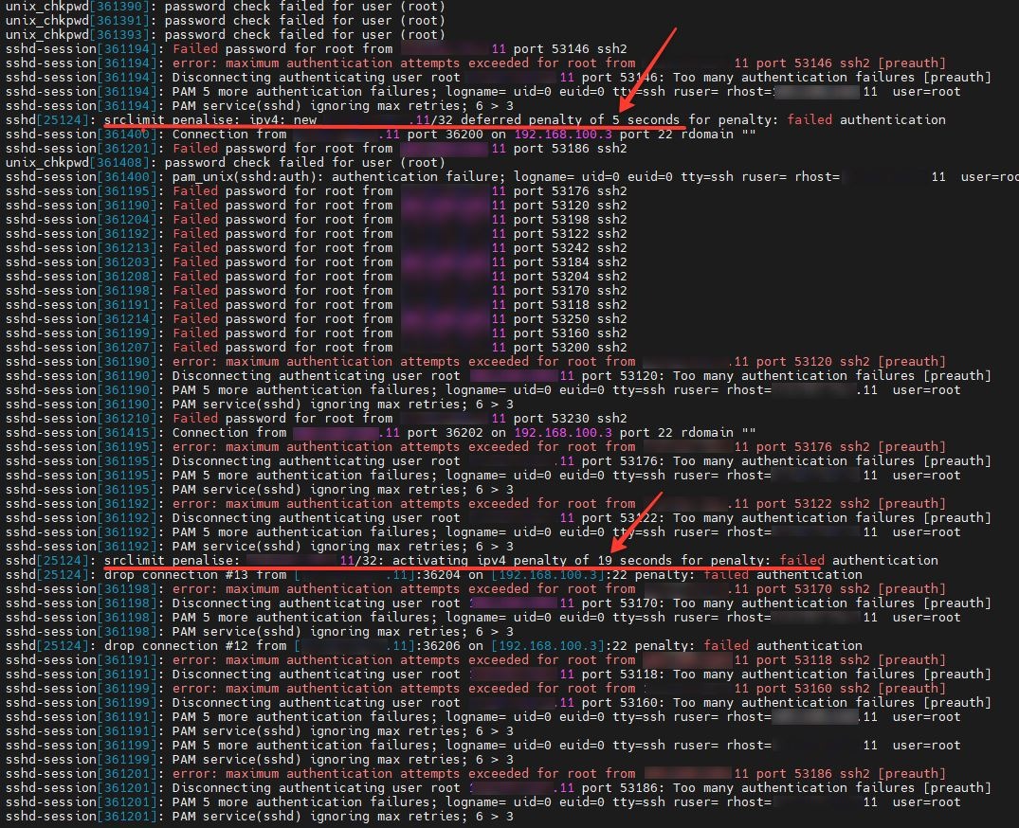Click 192.168.100.3 in the port 36202 line
This screenshot has height=828, width=1019.
click(563, 433)
